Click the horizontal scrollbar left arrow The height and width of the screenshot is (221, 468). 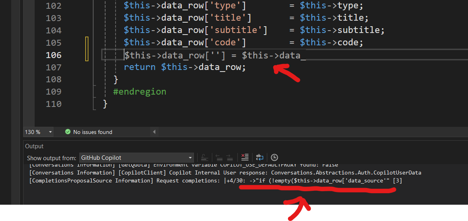pyautogui.click(x=154, y=132)
